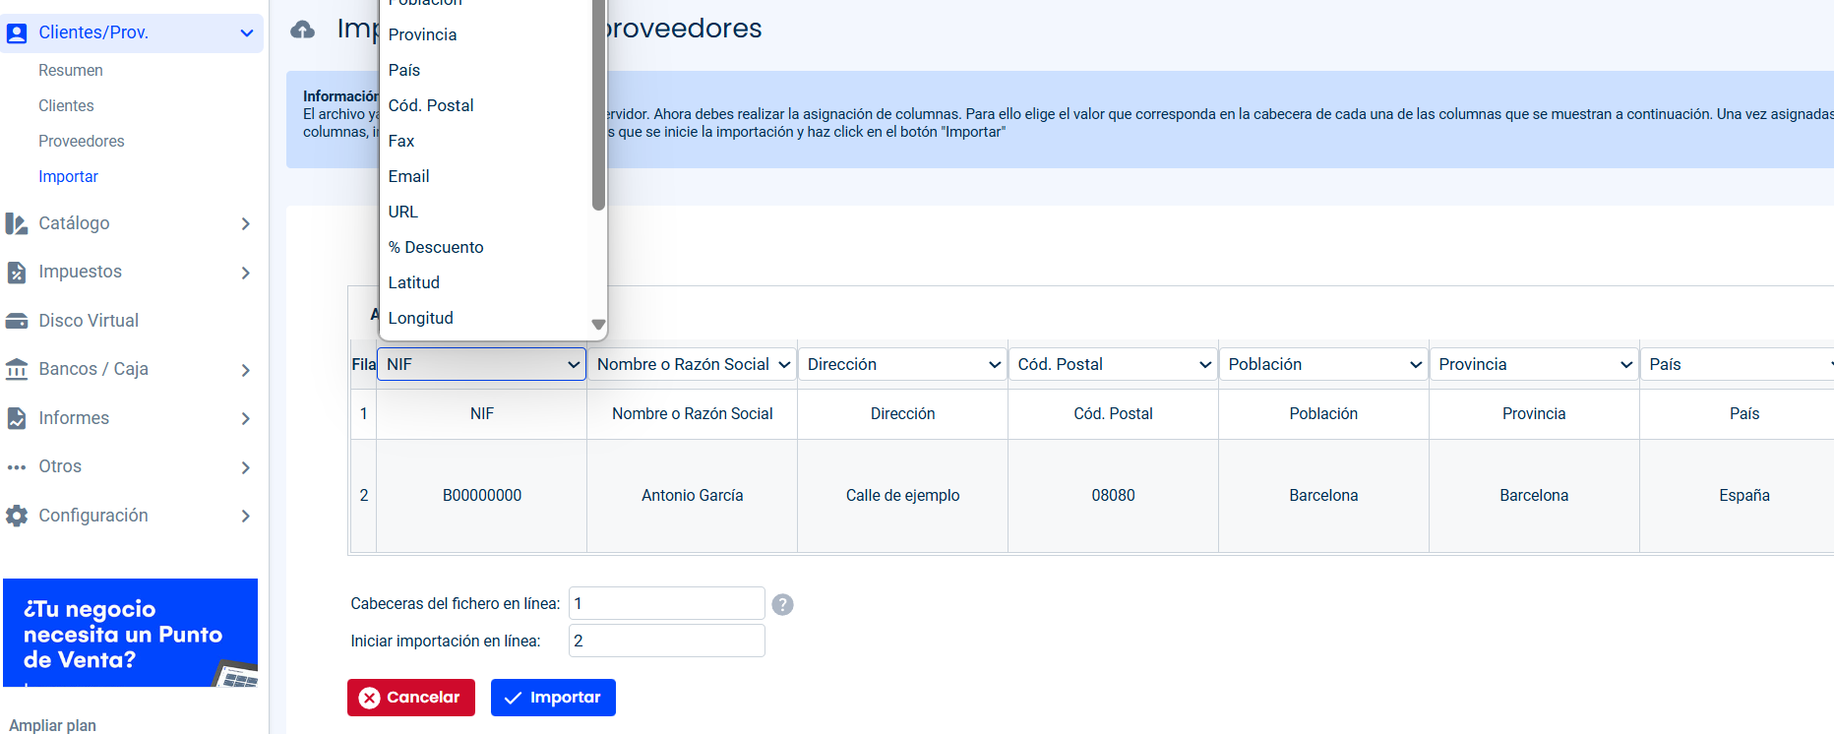Click the Impuestos document icon

tap(17, 273)
